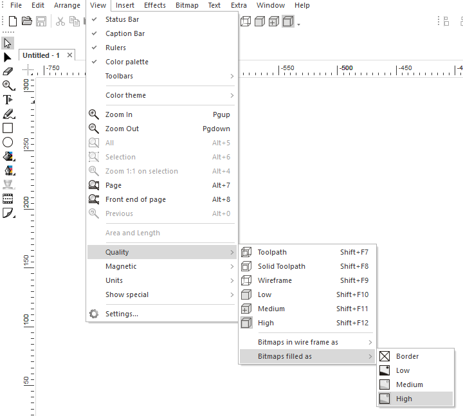Click the New document icon
Image resolution: width=463 pixels, height=416 pixels.
(x=13, y=21)
